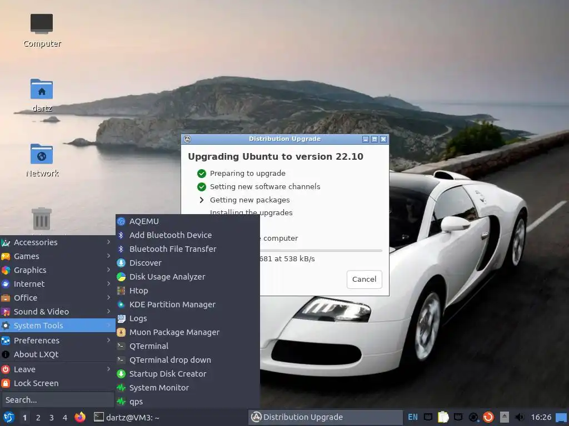Image resolution: width=569 pixels, height=426 pixels.
Task: Launch Startup Disk Creator
Action: pos(188,374)
